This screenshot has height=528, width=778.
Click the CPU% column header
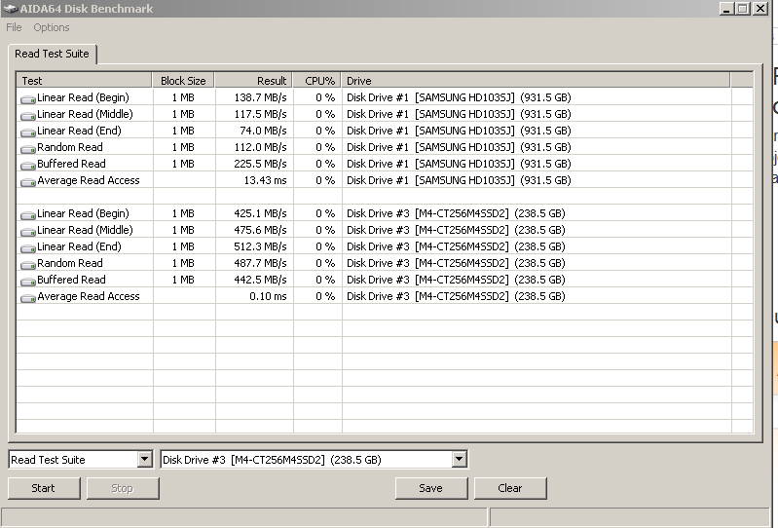coord(317,81)
